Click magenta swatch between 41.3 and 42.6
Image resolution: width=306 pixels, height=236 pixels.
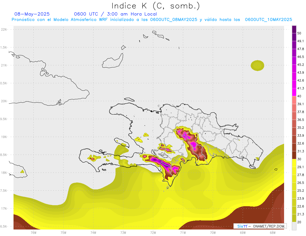[x=294, y=84]
